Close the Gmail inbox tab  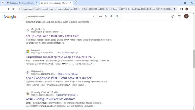pyautogui.click(x=37, y=3)
